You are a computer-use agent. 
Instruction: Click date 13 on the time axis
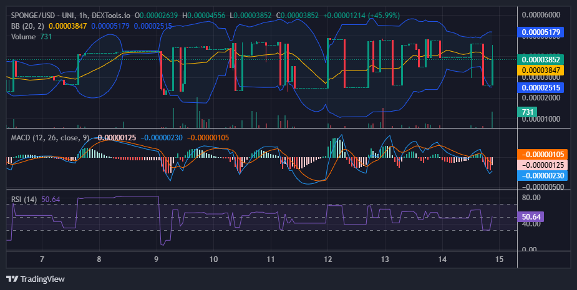[385, 259]
